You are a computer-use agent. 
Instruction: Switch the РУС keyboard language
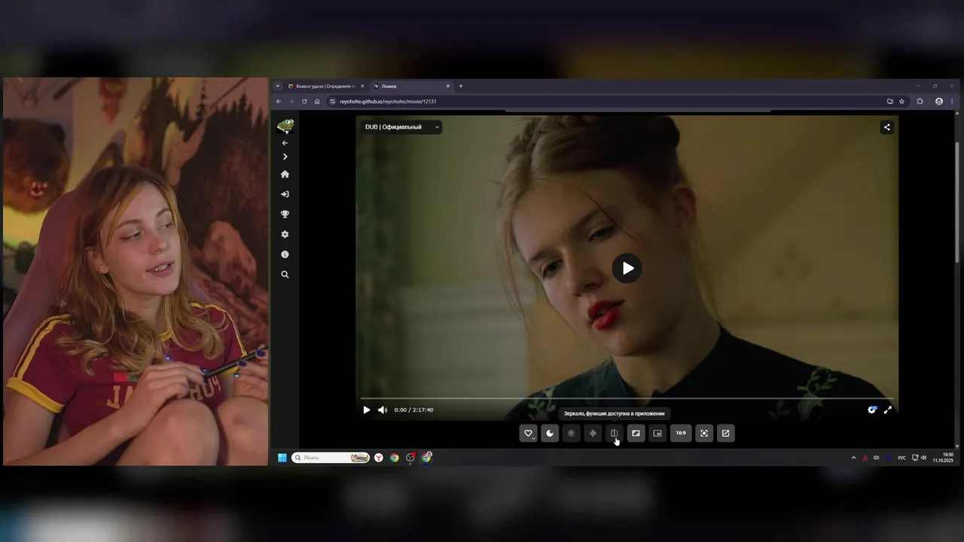point(902,458)
